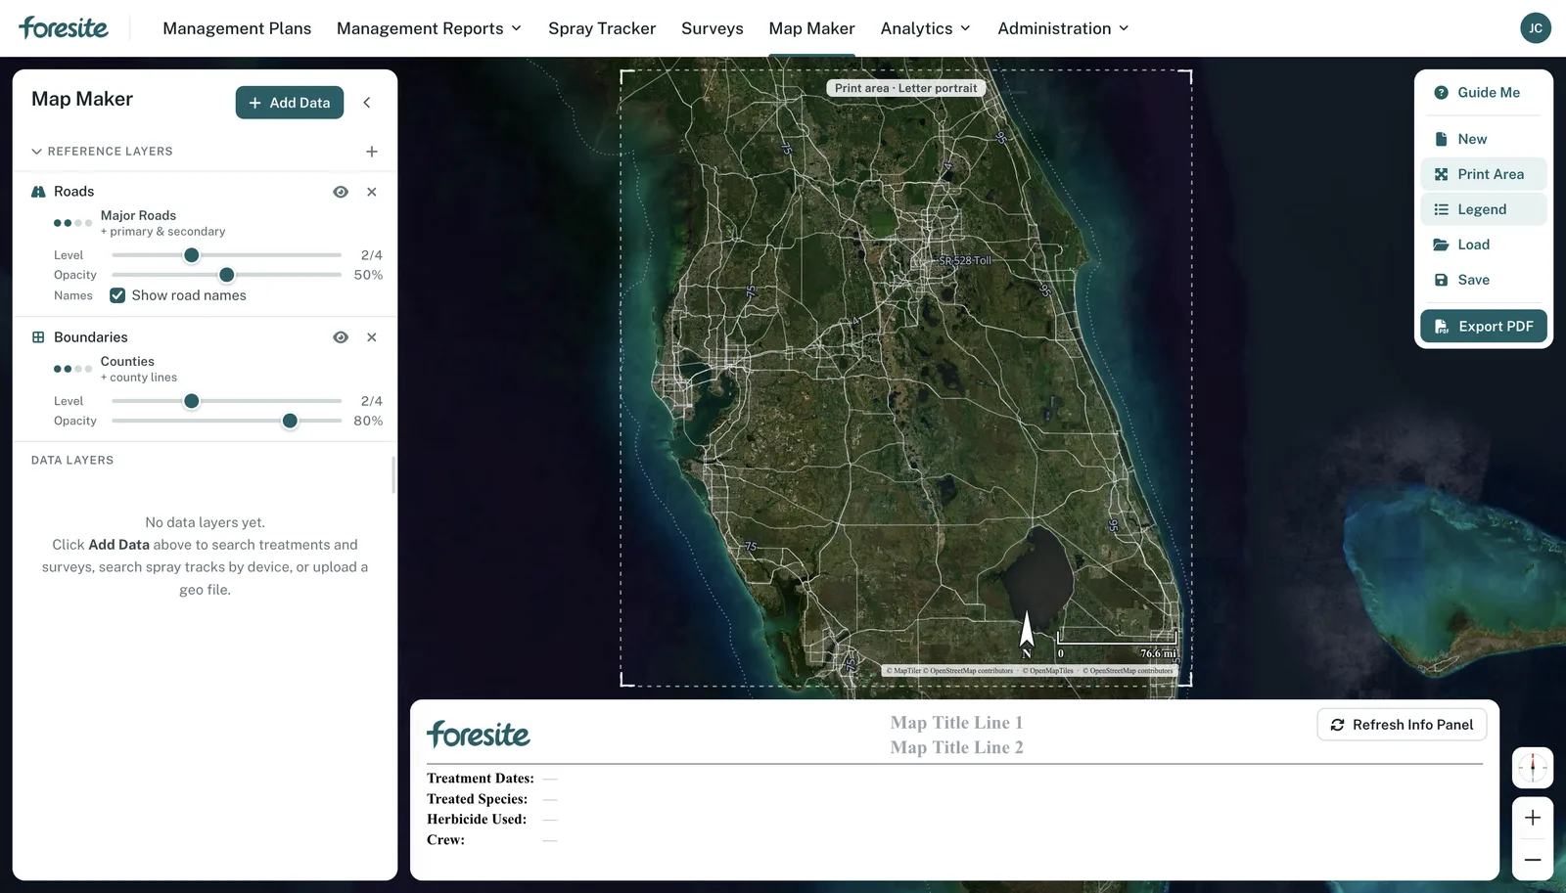Remove the Roads layer
Viewport: 1566px width, 893px height.
coord(372,192)
